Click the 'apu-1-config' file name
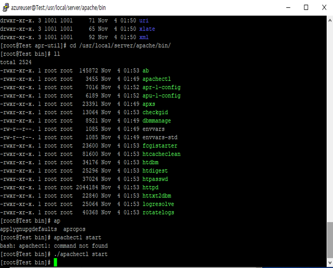Image resolution: width=333 pixels, height=268 pixels. tap(161, 95)
